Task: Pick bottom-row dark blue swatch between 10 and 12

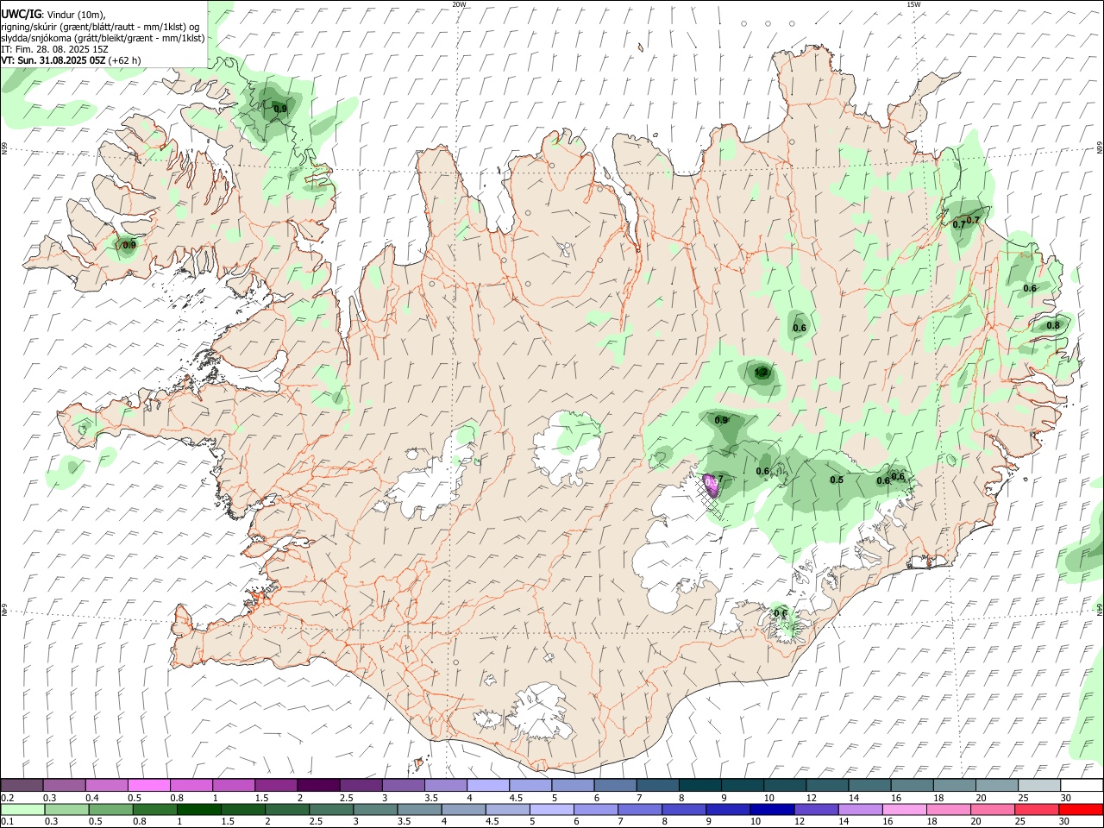Action: point(772,809)
